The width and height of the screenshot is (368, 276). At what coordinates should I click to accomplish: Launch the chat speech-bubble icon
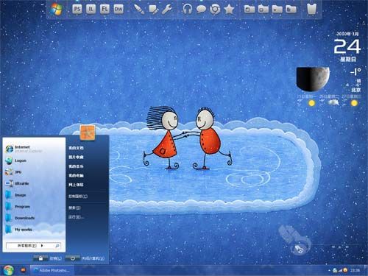[x=201, y=10]
